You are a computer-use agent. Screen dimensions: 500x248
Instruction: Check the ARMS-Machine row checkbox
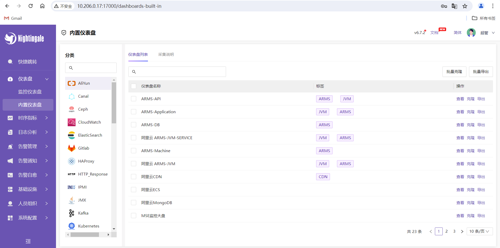click(134, 151)
